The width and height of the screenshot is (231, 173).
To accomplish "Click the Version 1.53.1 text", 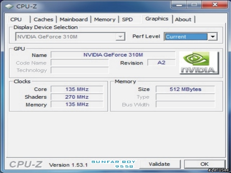I will click(x=68, y=165).
